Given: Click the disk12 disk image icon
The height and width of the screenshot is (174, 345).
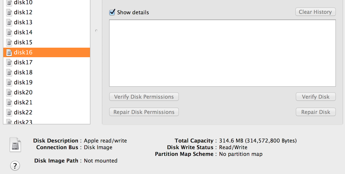Looking at the screenshot, I should click(9, 12).
